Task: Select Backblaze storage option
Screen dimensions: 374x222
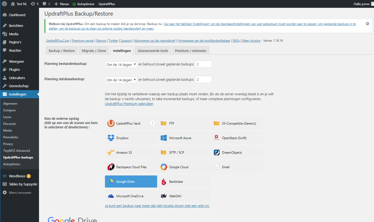Action: pos(184,182)
